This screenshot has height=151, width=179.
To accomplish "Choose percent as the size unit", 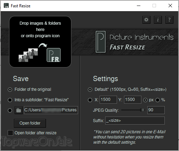I will click(x=157, y=100).
